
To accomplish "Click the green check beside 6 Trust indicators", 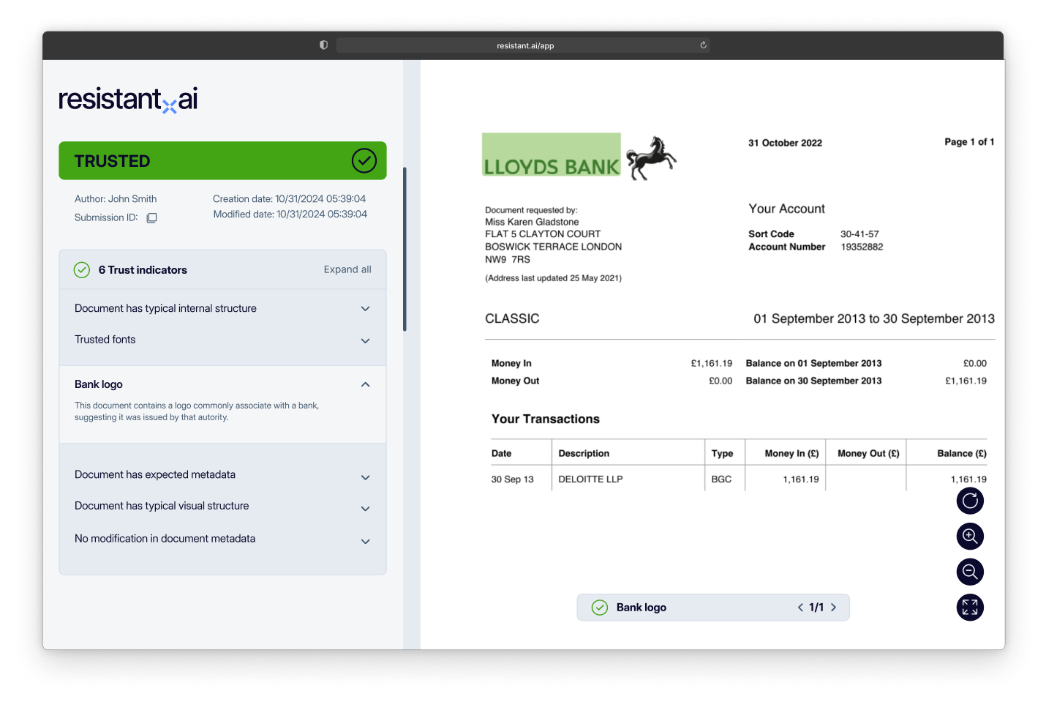I will click(82, 269).
